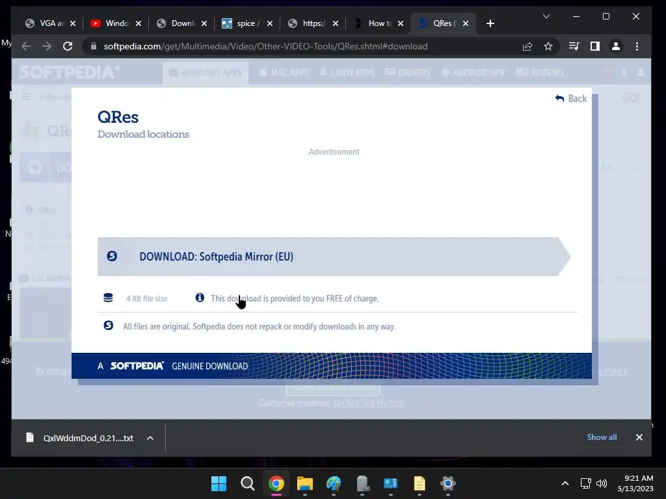Open the Chrome profile icon
666x499 pixels.
(x=615, y=46)
